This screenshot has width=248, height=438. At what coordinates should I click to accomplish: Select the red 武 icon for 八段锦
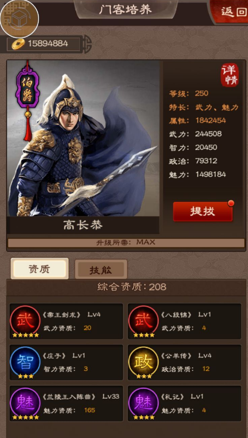click(144, 321)
